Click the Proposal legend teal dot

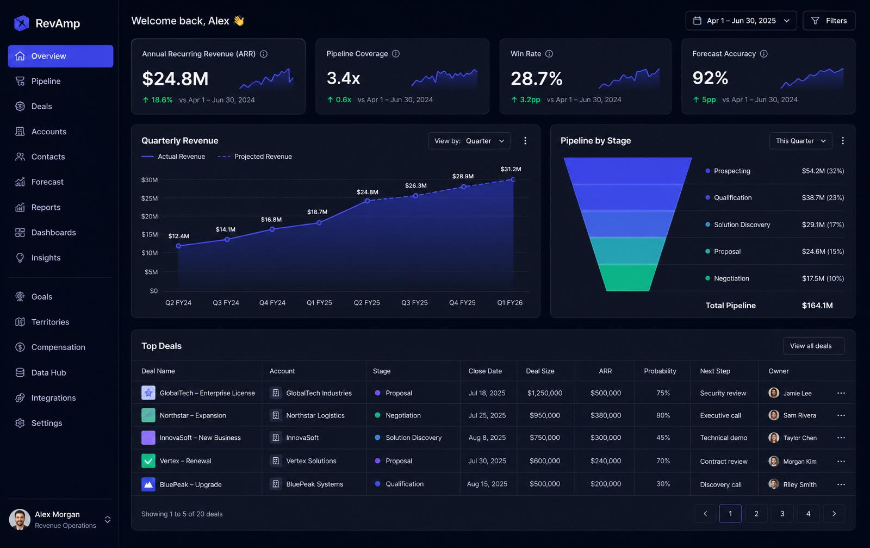(708, 251)
